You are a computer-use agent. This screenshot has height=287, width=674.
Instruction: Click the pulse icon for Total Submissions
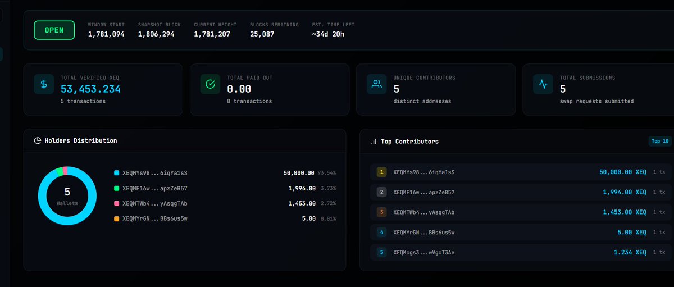(x=543, y=84)
